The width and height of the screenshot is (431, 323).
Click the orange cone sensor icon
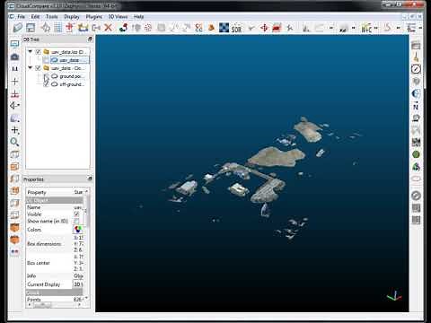[212, 28]
